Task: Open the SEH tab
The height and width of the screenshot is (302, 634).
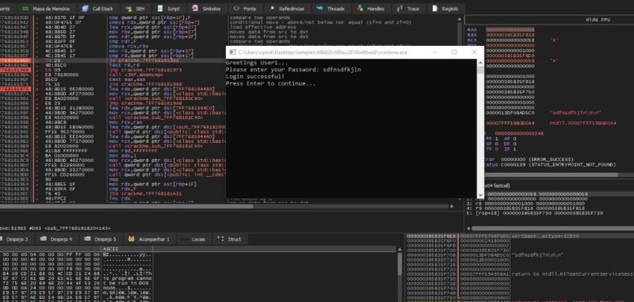Action: point(136,9)
